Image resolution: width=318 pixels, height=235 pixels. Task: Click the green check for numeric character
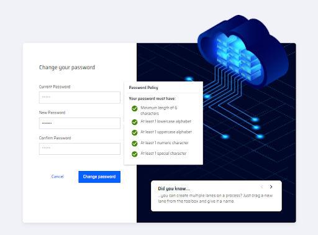click(x=135, y=144)
